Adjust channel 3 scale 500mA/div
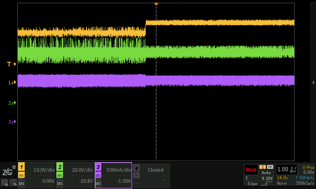316x189 pixels. pyautogui.click(x=119, y=170)
